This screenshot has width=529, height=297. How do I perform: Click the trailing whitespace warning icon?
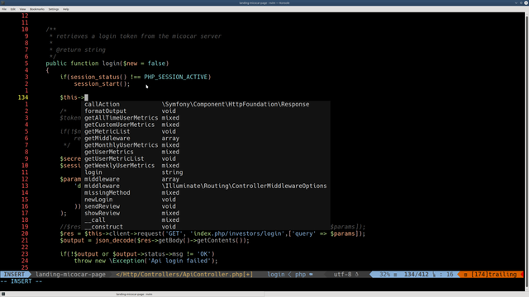465,275
